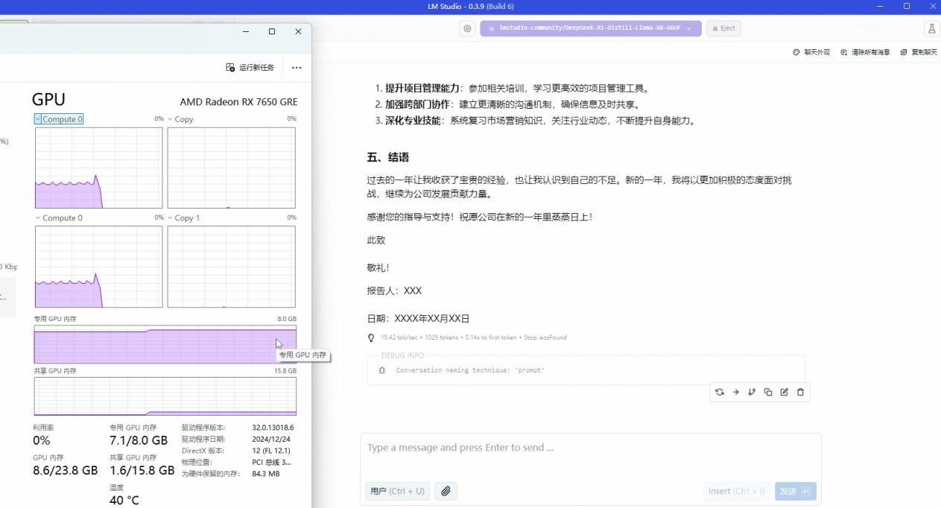Delete the message with the trash icon
Viewport: 941px width, 508px height.
click(x=800, y=392)
